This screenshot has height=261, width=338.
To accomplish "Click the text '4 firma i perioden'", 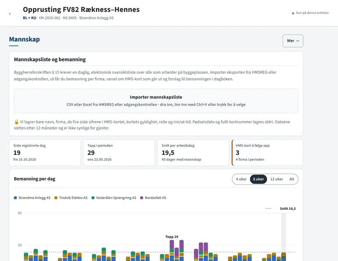I will click(250, 159).
